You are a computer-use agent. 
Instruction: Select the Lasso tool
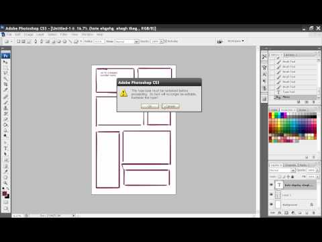pyautogui.click(x=6, y=73)
